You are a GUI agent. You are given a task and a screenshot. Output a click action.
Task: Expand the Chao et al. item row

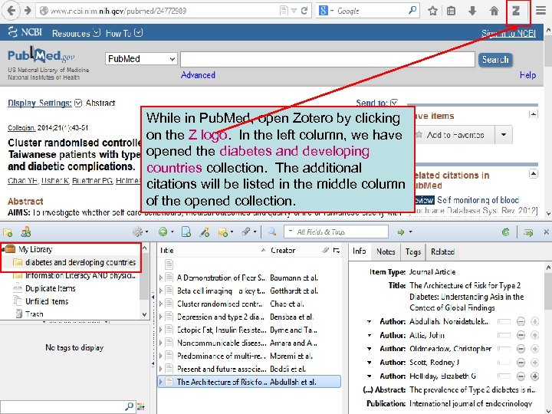coord(161,304)
